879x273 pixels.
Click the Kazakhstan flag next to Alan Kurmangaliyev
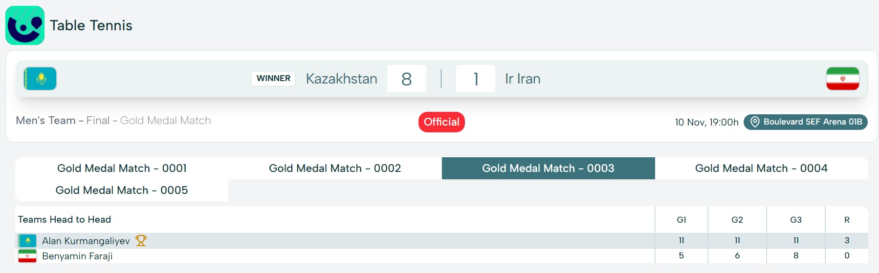click(27, 241)
